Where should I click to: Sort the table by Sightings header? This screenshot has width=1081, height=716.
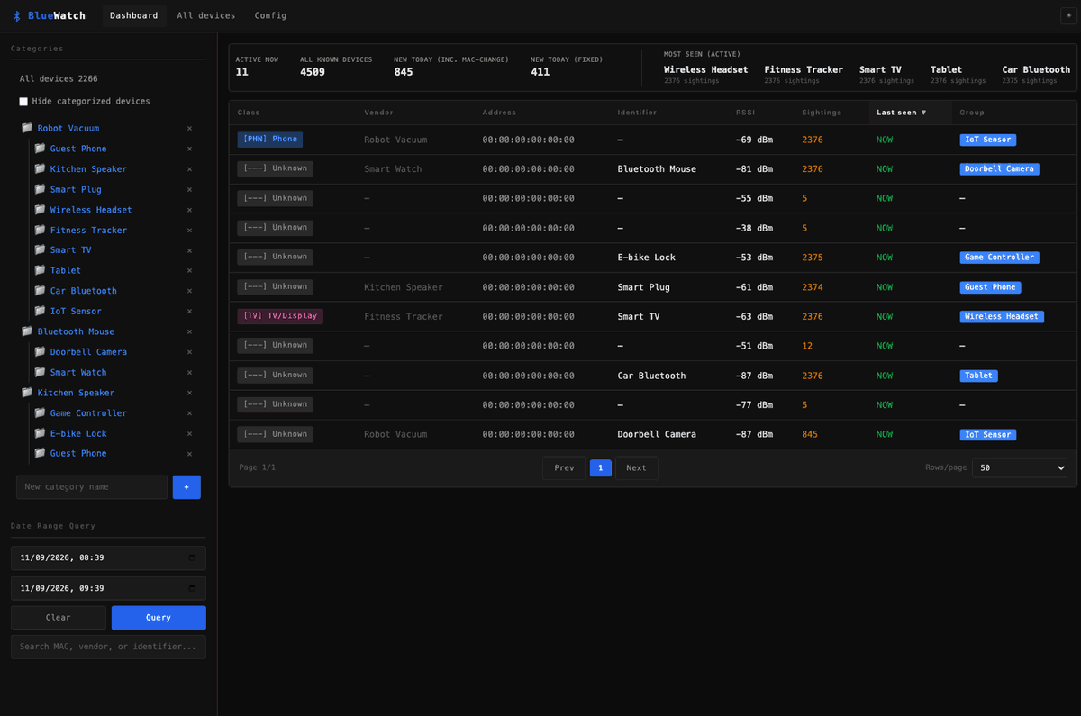point(822,113)
